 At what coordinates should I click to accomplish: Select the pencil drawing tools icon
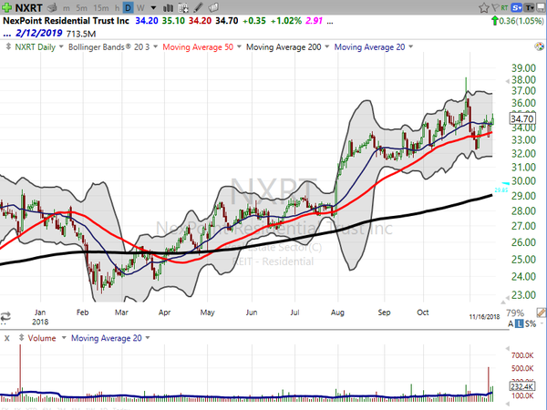click(198, 7)
